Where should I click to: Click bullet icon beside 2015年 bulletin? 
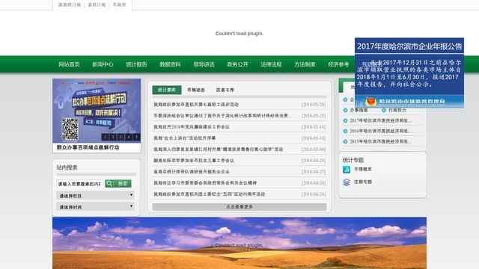(x=345, y=141)
